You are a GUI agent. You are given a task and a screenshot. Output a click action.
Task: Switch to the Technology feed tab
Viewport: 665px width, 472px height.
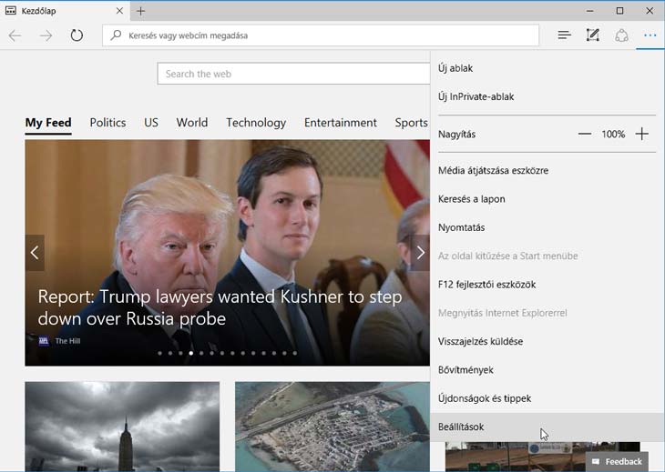(x=256, y=123)
